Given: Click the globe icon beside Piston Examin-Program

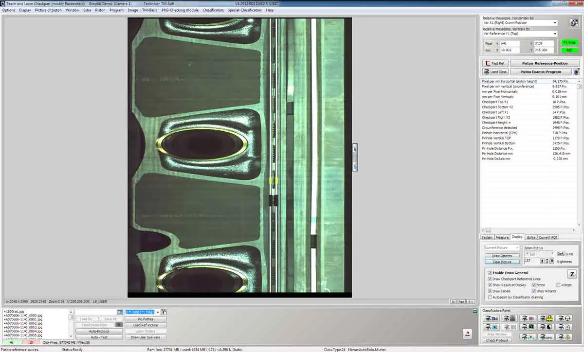Looking at the screenshot, I should (577, 71).
